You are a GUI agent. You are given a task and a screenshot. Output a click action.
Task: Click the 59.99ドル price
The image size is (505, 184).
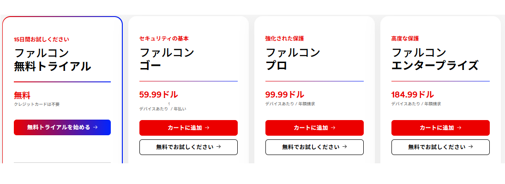tap(158, 95)
